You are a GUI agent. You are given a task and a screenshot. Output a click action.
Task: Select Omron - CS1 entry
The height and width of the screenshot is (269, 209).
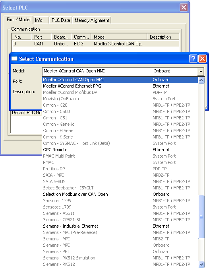[x=120, y=118]
